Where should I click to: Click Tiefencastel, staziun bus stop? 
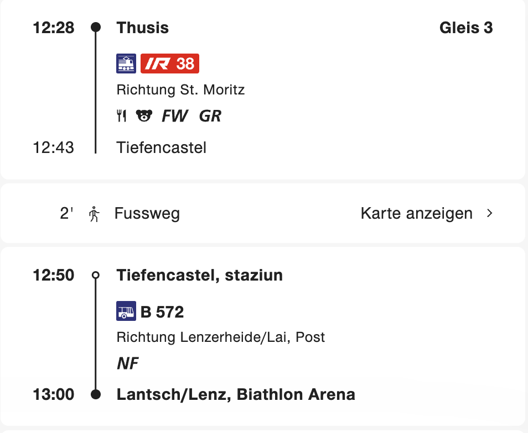pyautogui.click(x=199, y=275)
